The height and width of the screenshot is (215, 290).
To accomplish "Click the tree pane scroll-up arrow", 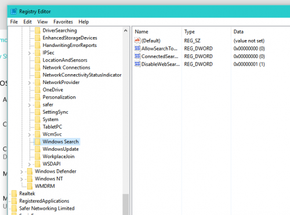I will [x=126, y=31].
